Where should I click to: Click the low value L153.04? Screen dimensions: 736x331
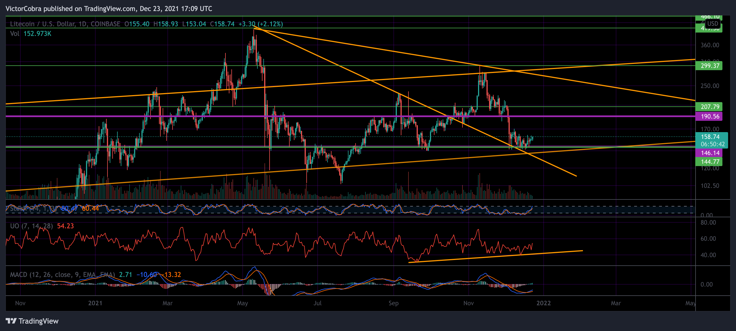pos(194,24)
